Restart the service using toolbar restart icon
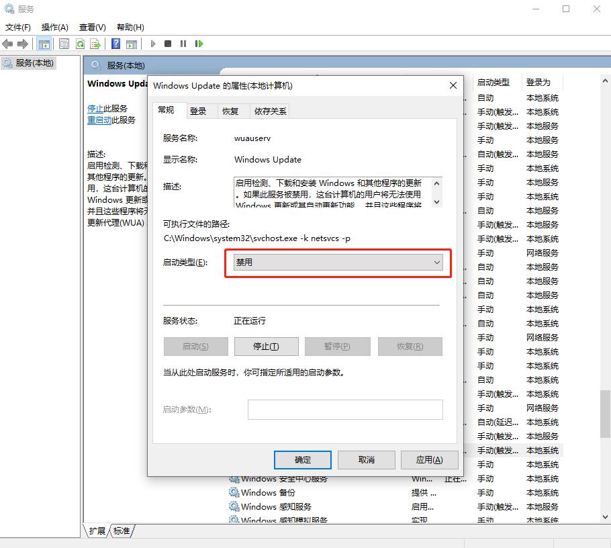The image size is (611, 548). pos(199,44)
